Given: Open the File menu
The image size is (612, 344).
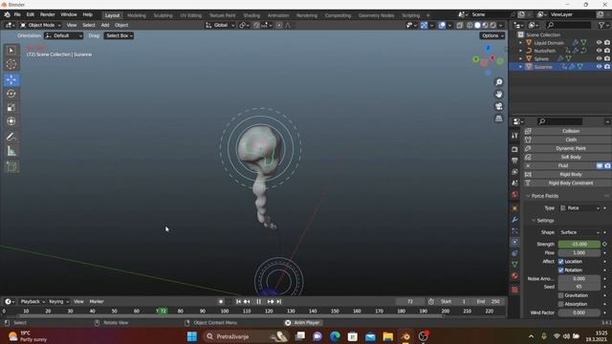Looking at the screenshot, I should (17, 14).
